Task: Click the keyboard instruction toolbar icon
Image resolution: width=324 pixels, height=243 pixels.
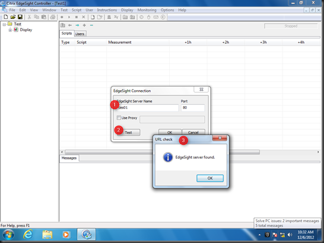Action: click(x=156, y=17)
